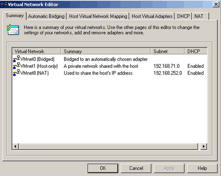Click the VMnet1 network adapter icon
This screenshot has width=221, height=176.
16,66
